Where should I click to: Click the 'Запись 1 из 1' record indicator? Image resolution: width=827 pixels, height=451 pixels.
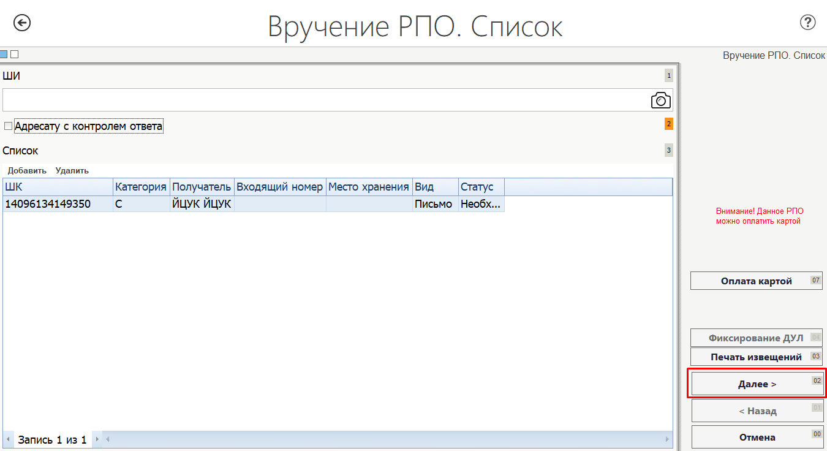(52, 439)
